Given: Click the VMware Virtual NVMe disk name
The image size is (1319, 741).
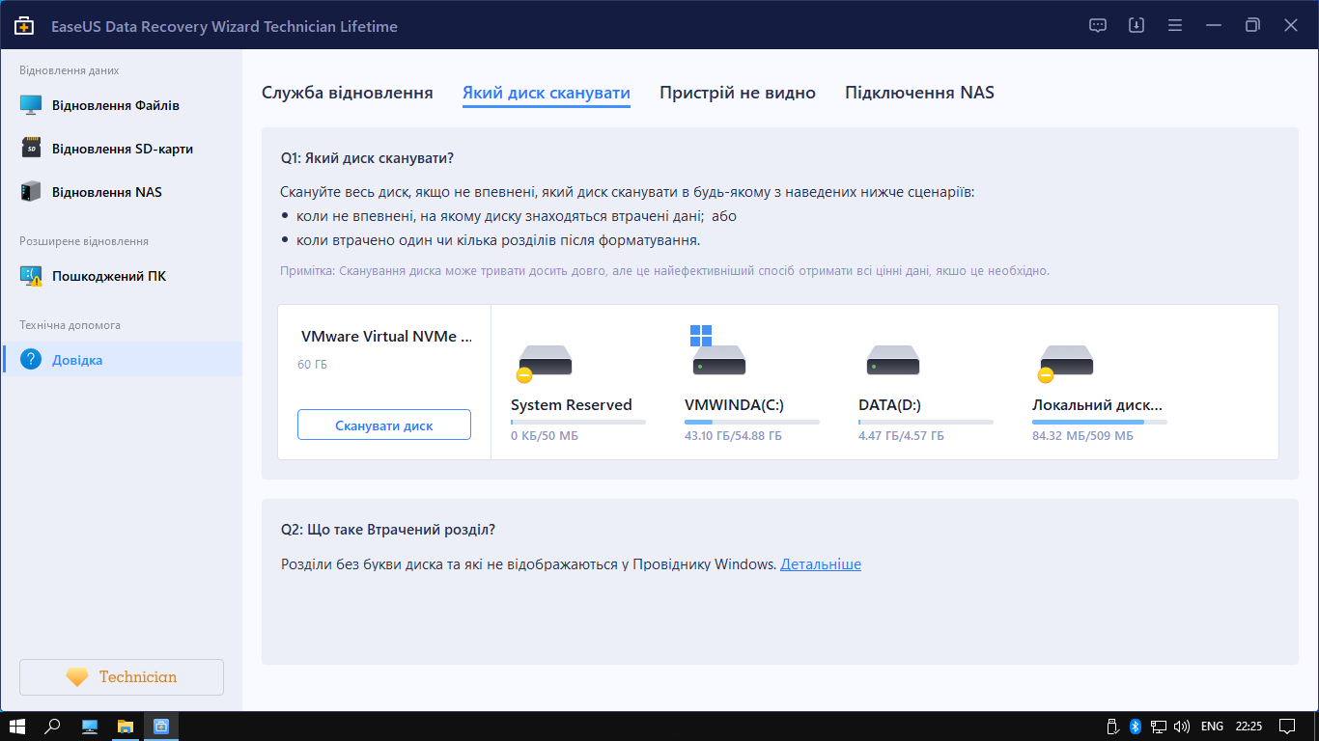Looking at the screenshot, I should (x=386, y=338).
